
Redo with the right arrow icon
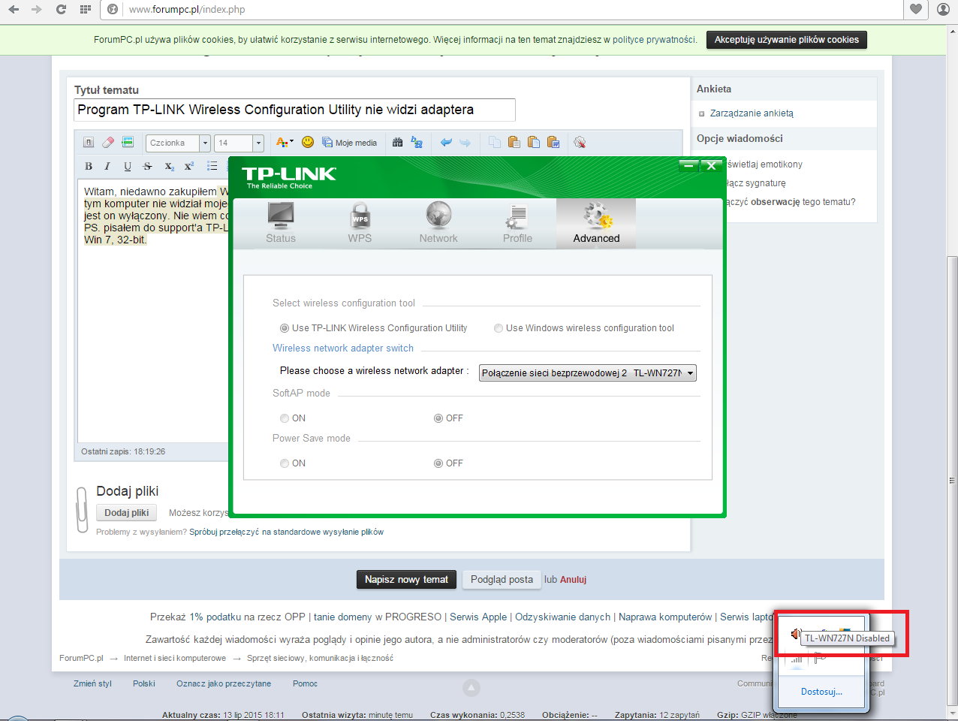[465, 142]
